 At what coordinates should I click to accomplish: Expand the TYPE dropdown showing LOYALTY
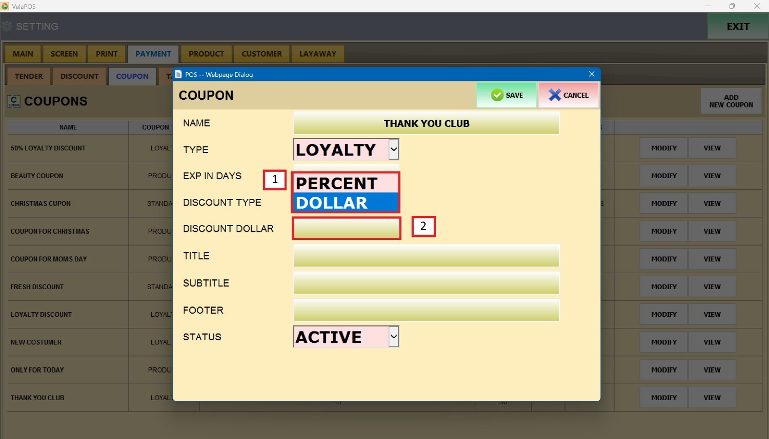[394, 149]
